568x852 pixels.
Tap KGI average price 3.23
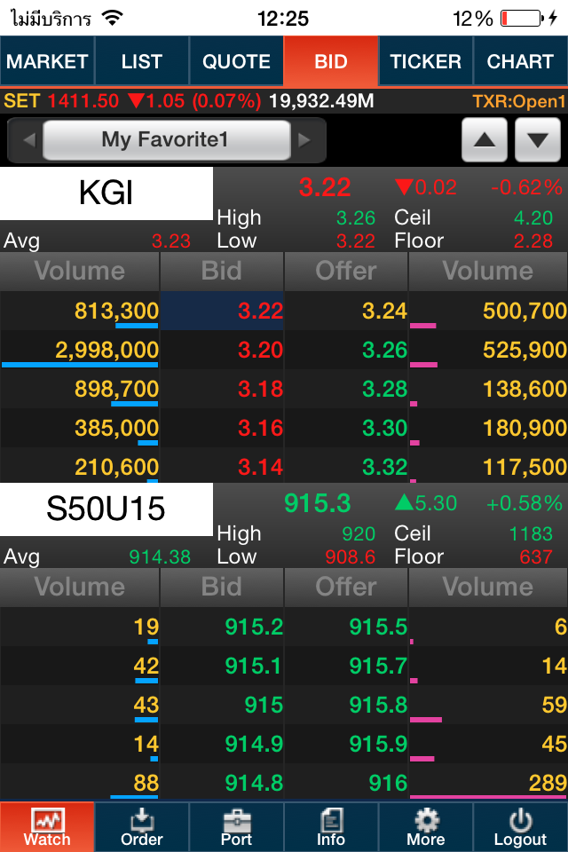tap(171, 241)
